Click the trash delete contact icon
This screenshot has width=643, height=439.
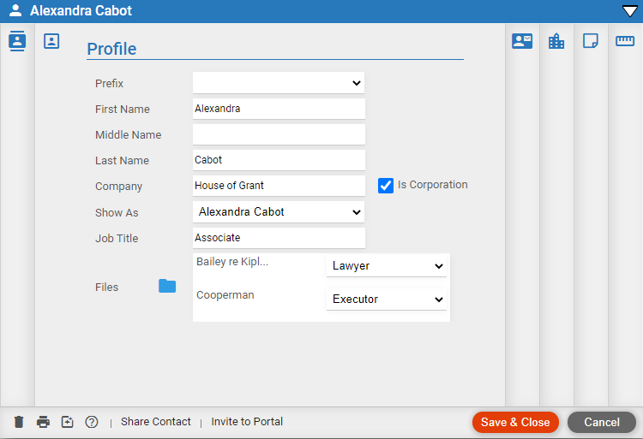pyautogui.click(x=19, y=422)
